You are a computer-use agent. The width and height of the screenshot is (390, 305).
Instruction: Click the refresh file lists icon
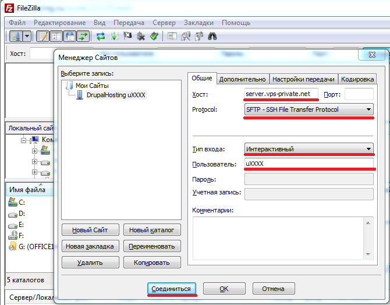[101, 36]
